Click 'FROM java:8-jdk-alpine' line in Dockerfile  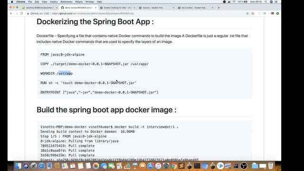point(62,55)
